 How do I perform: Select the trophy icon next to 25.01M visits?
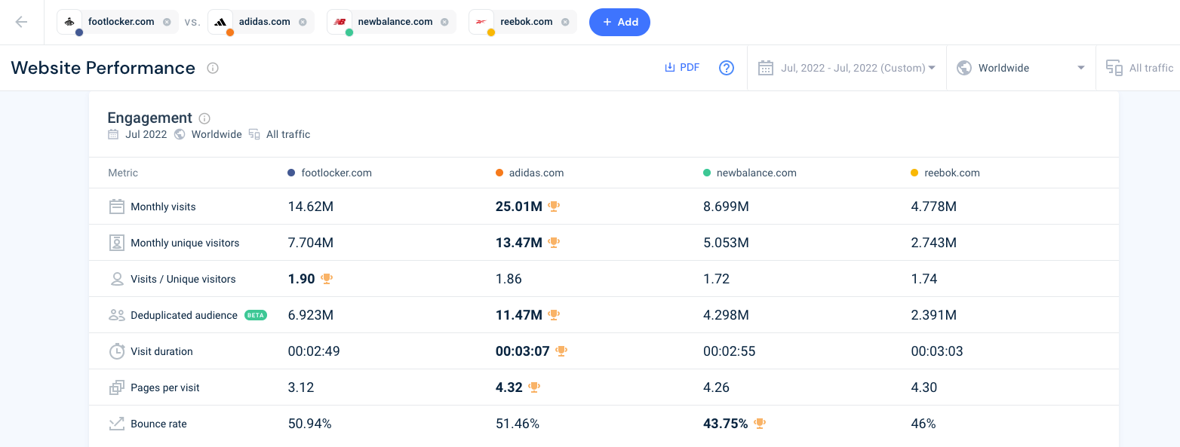click(x=554, y=206)
